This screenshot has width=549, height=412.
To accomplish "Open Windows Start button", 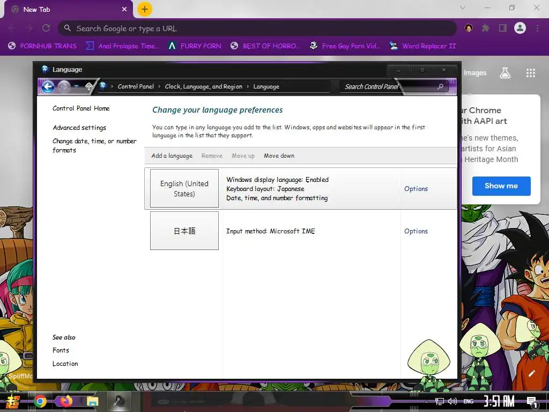I will tap(13, 401).
